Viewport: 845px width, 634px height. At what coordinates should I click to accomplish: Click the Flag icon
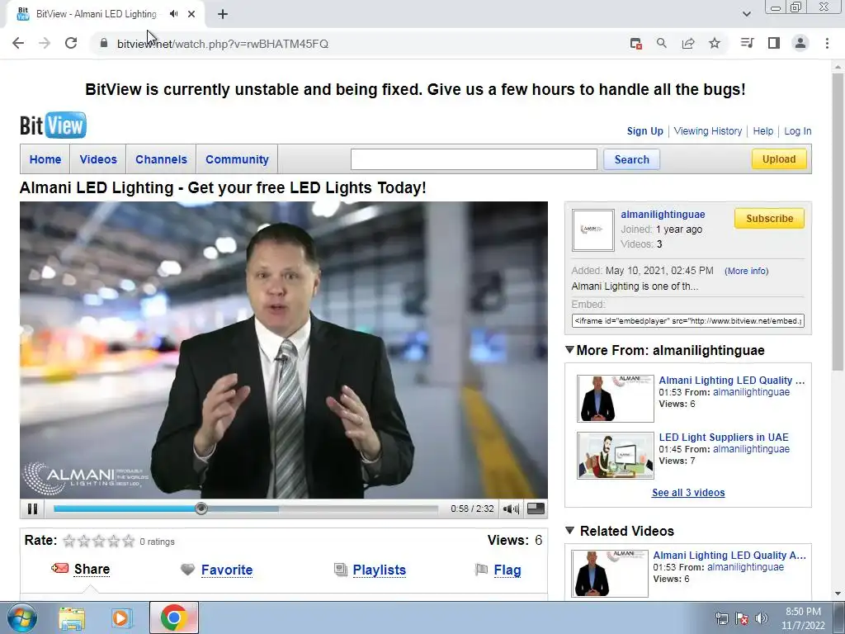pos(481,570)
